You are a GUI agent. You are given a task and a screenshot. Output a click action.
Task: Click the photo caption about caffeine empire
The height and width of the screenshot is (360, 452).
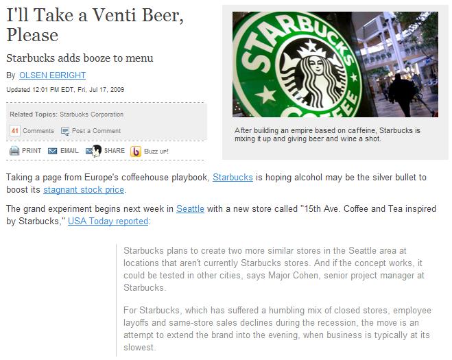[x=327, y=134]
